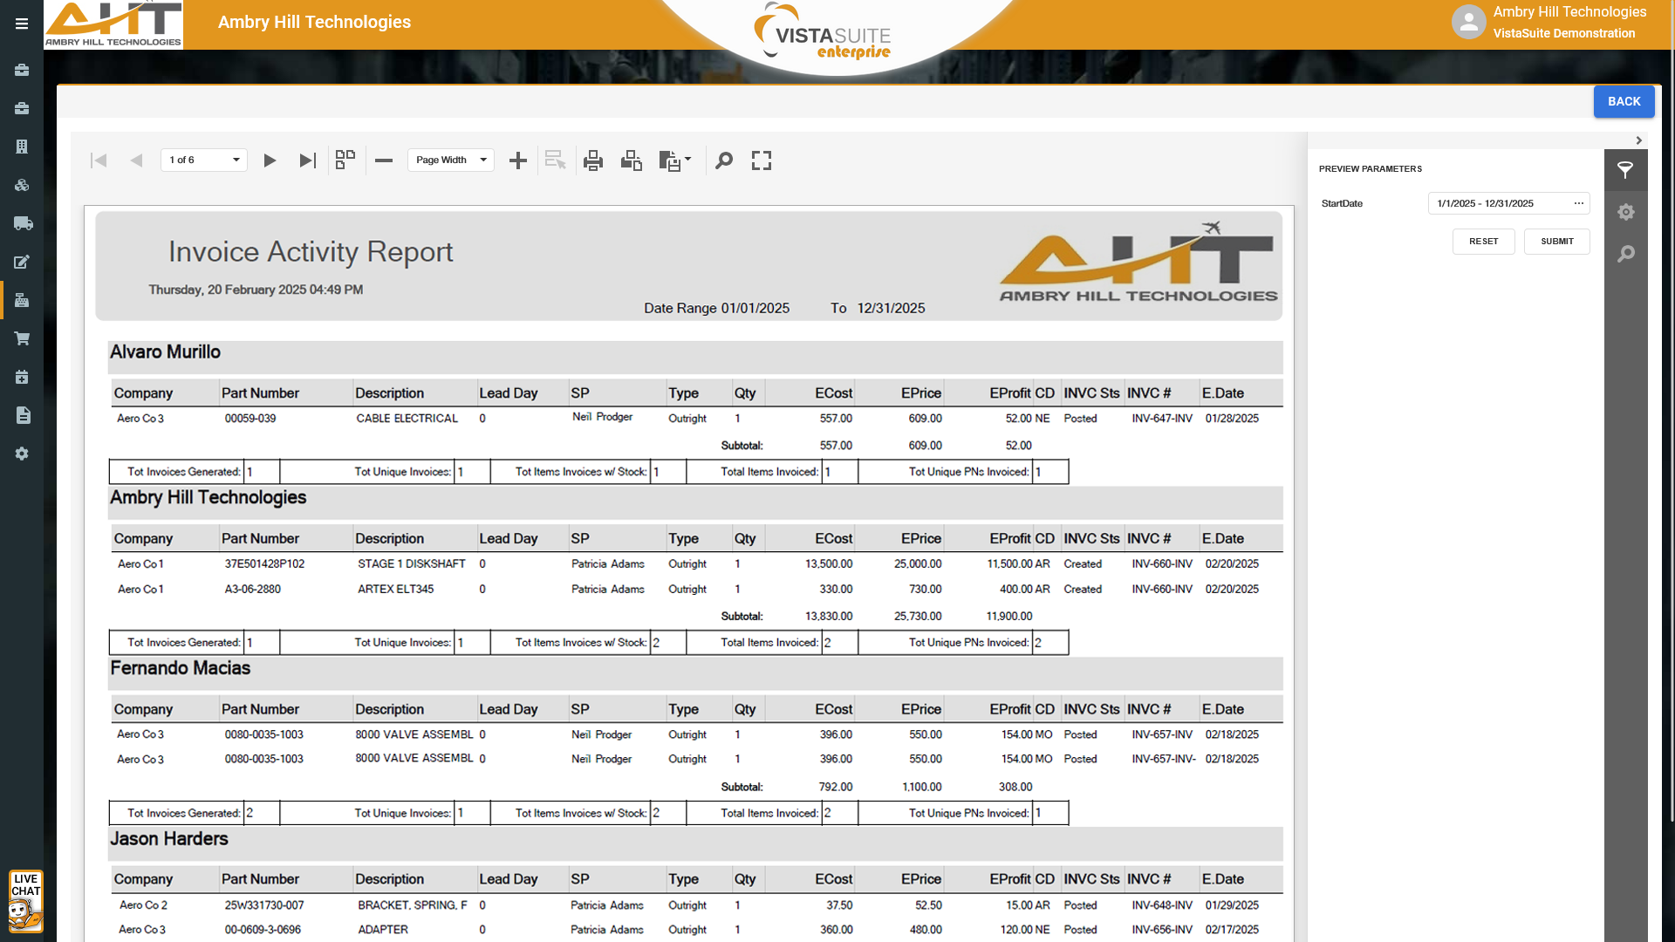Collapse the right side parameters panel
Viewport: 1675px width, 942px height.
(1639, 140)
